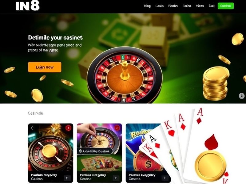
Task: Click the red badge on first game card
Action: (x=68, y=128)
